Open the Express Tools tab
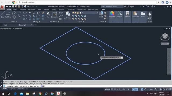The height and width of the screenshot is (96, 172). coord(81,10)
